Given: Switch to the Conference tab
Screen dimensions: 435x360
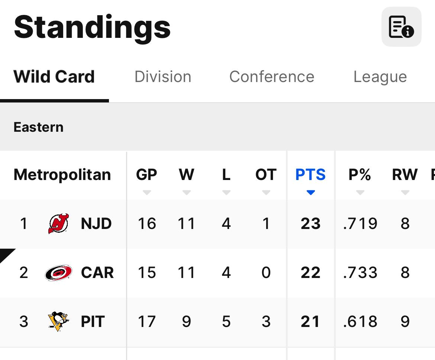Looking at the screenshot, I should [x=272, y=77].
